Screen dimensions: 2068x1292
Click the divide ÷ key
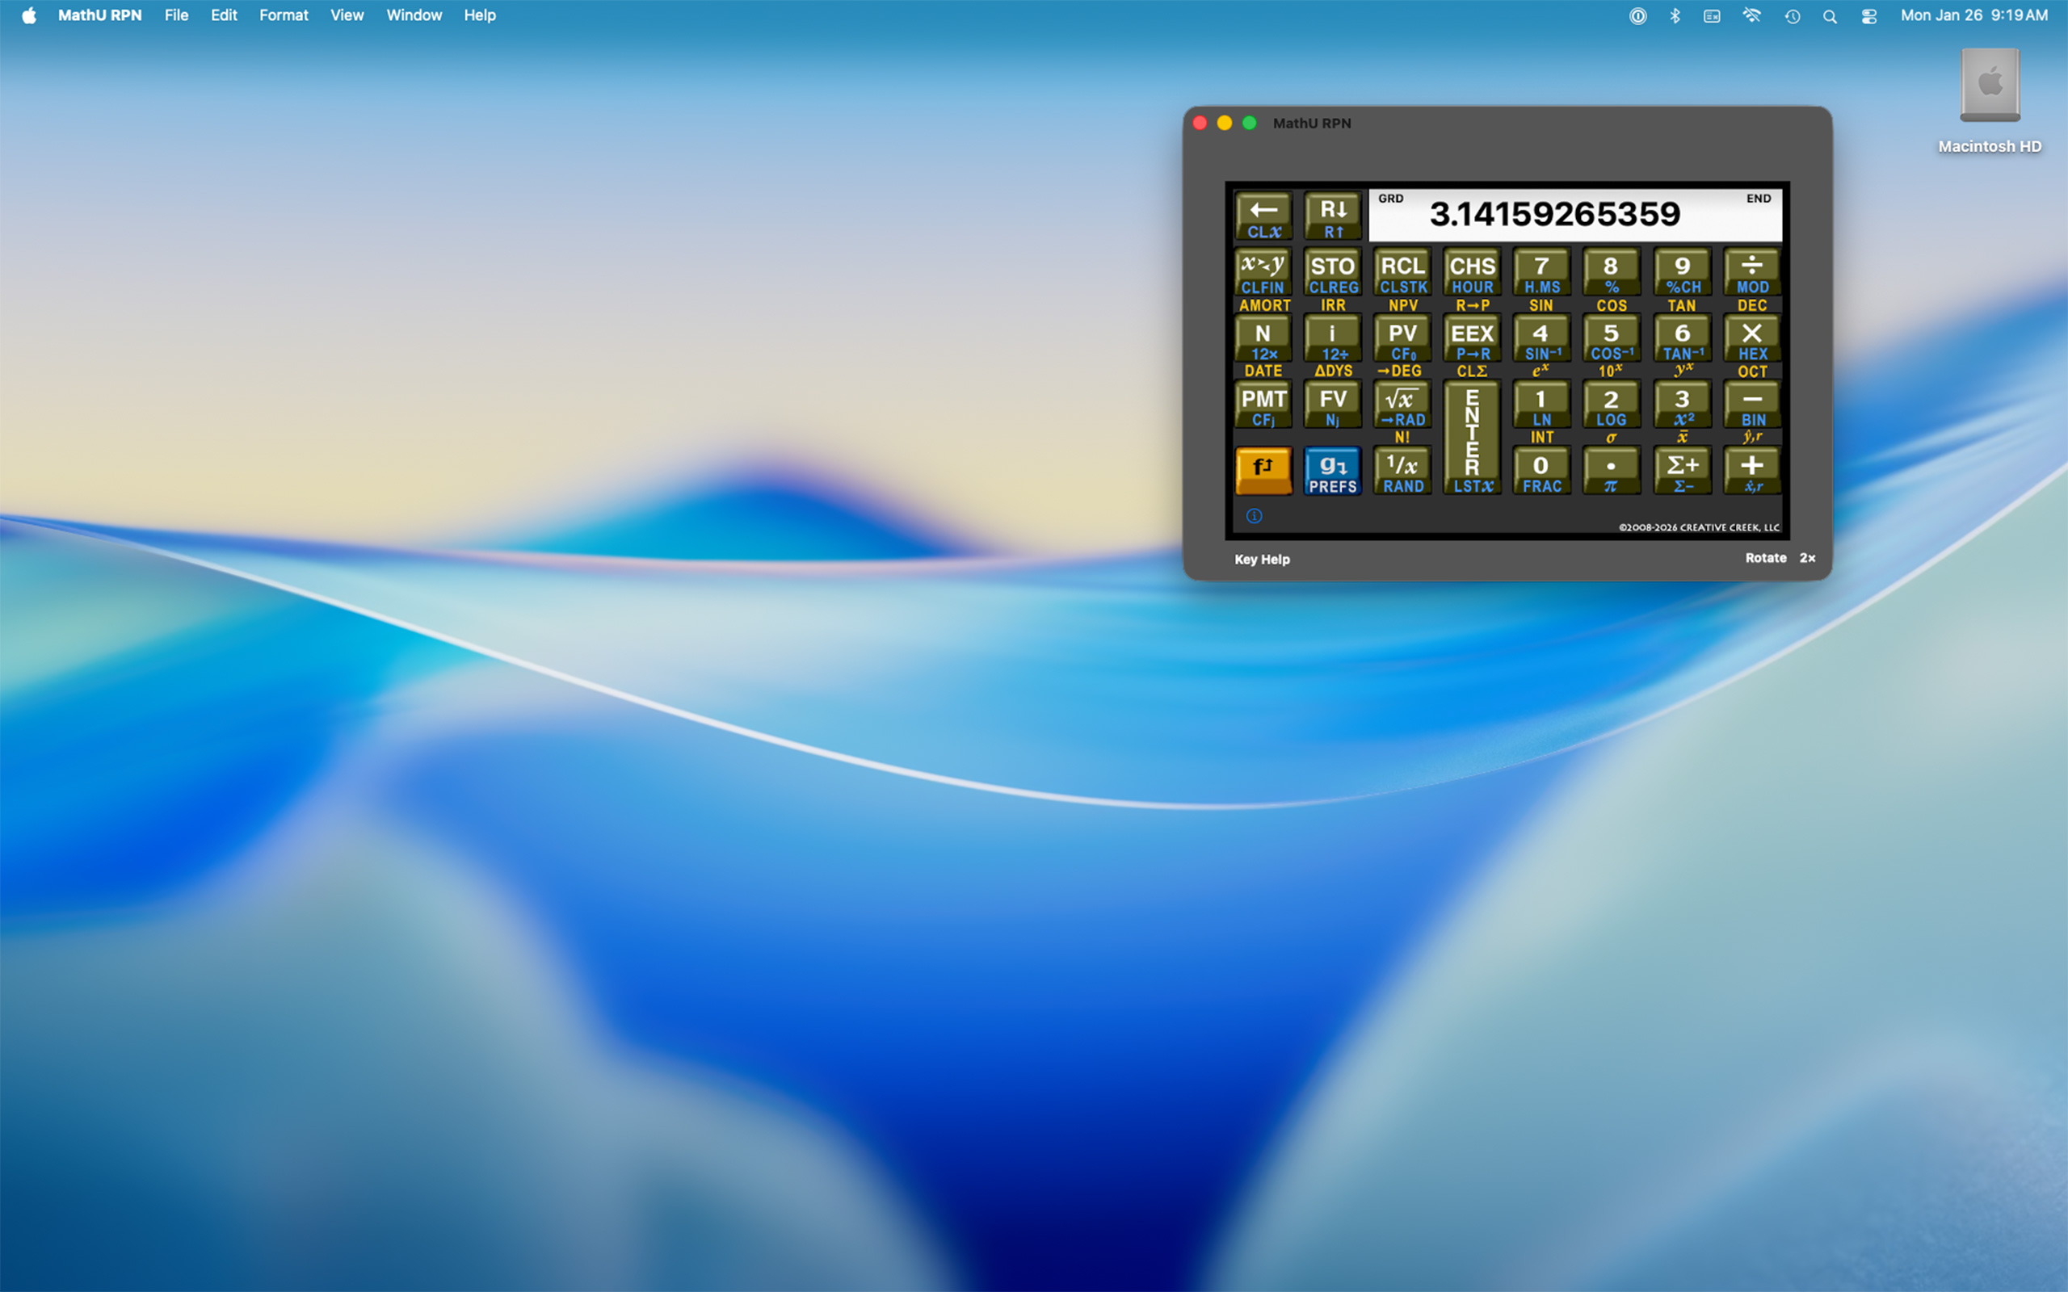tap(1752, 273)
